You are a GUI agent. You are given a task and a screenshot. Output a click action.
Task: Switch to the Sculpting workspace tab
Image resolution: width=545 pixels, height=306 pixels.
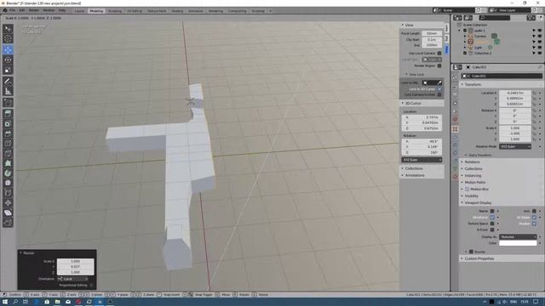coord(115,11)
